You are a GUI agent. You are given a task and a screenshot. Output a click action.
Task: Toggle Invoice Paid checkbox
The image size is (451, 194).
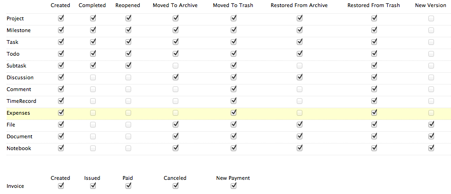point(128,186)
